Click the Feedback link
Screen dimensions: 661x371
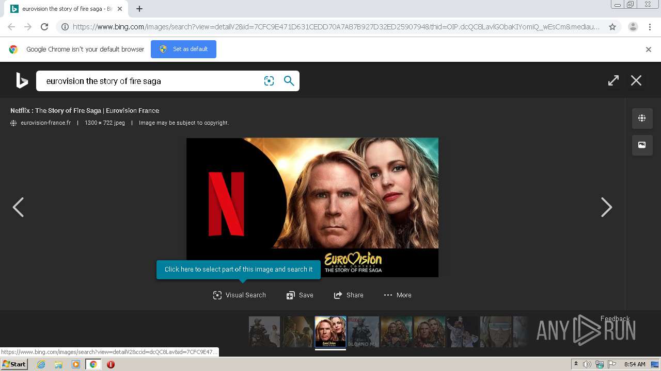coord(615,318)
